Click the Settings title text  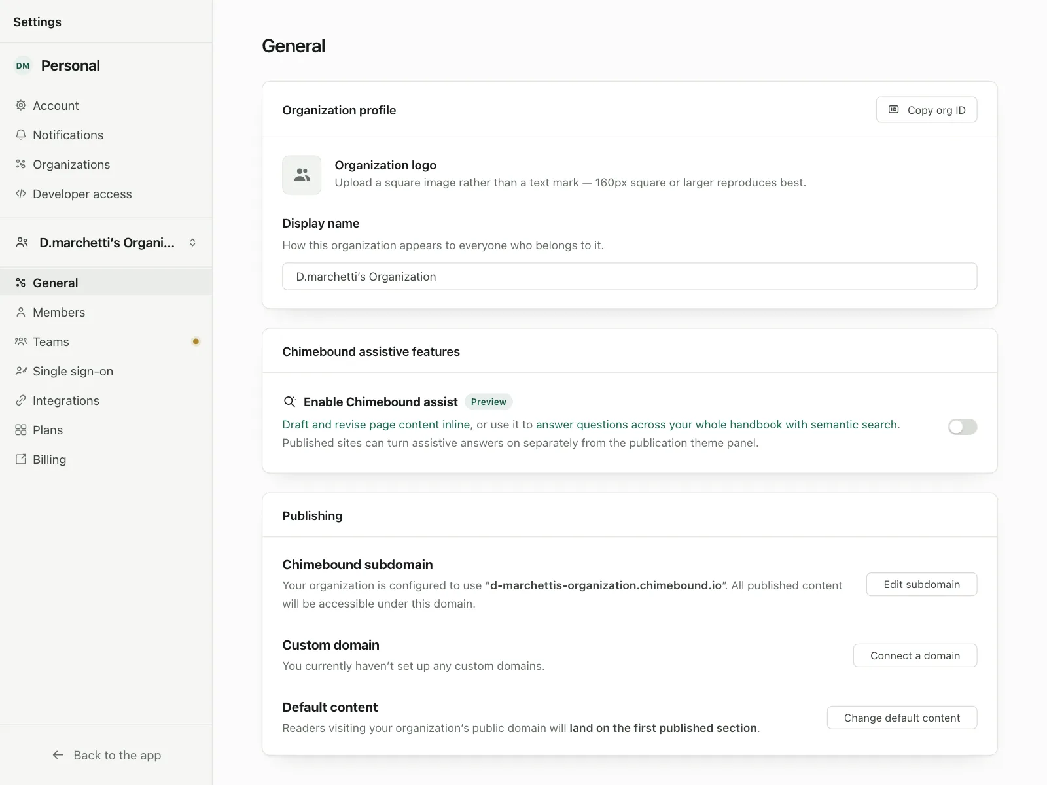(x=37, y=22)
